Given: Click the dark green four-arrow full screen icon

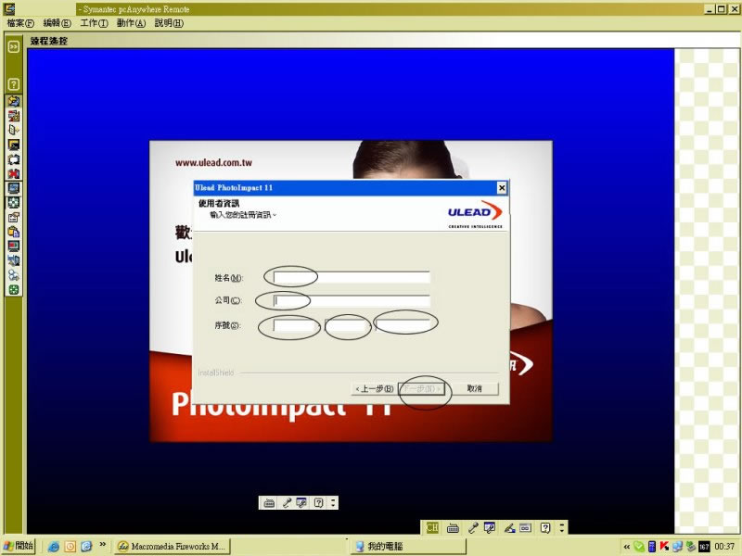Looking at the screenshot, I should coord(14,203).
